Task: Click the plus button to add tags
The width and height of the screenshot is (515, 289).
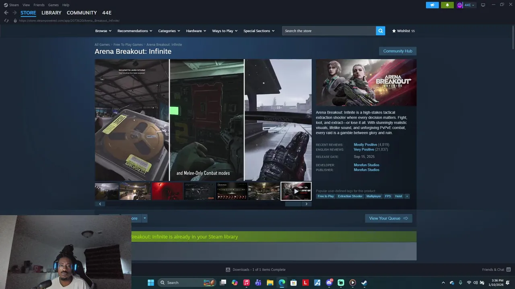Action: tap(407, 196)
